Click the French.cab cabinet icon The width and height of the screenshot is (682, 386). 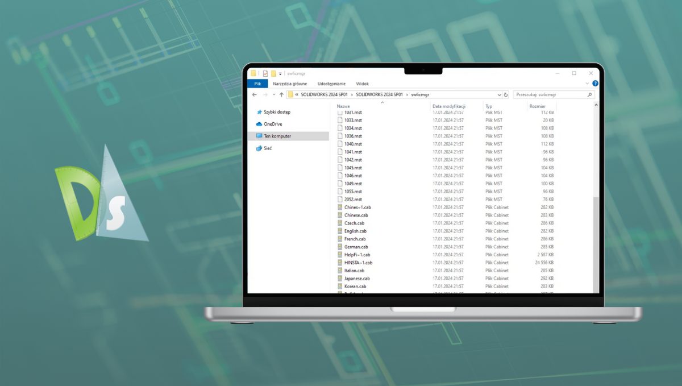point(340,239)
